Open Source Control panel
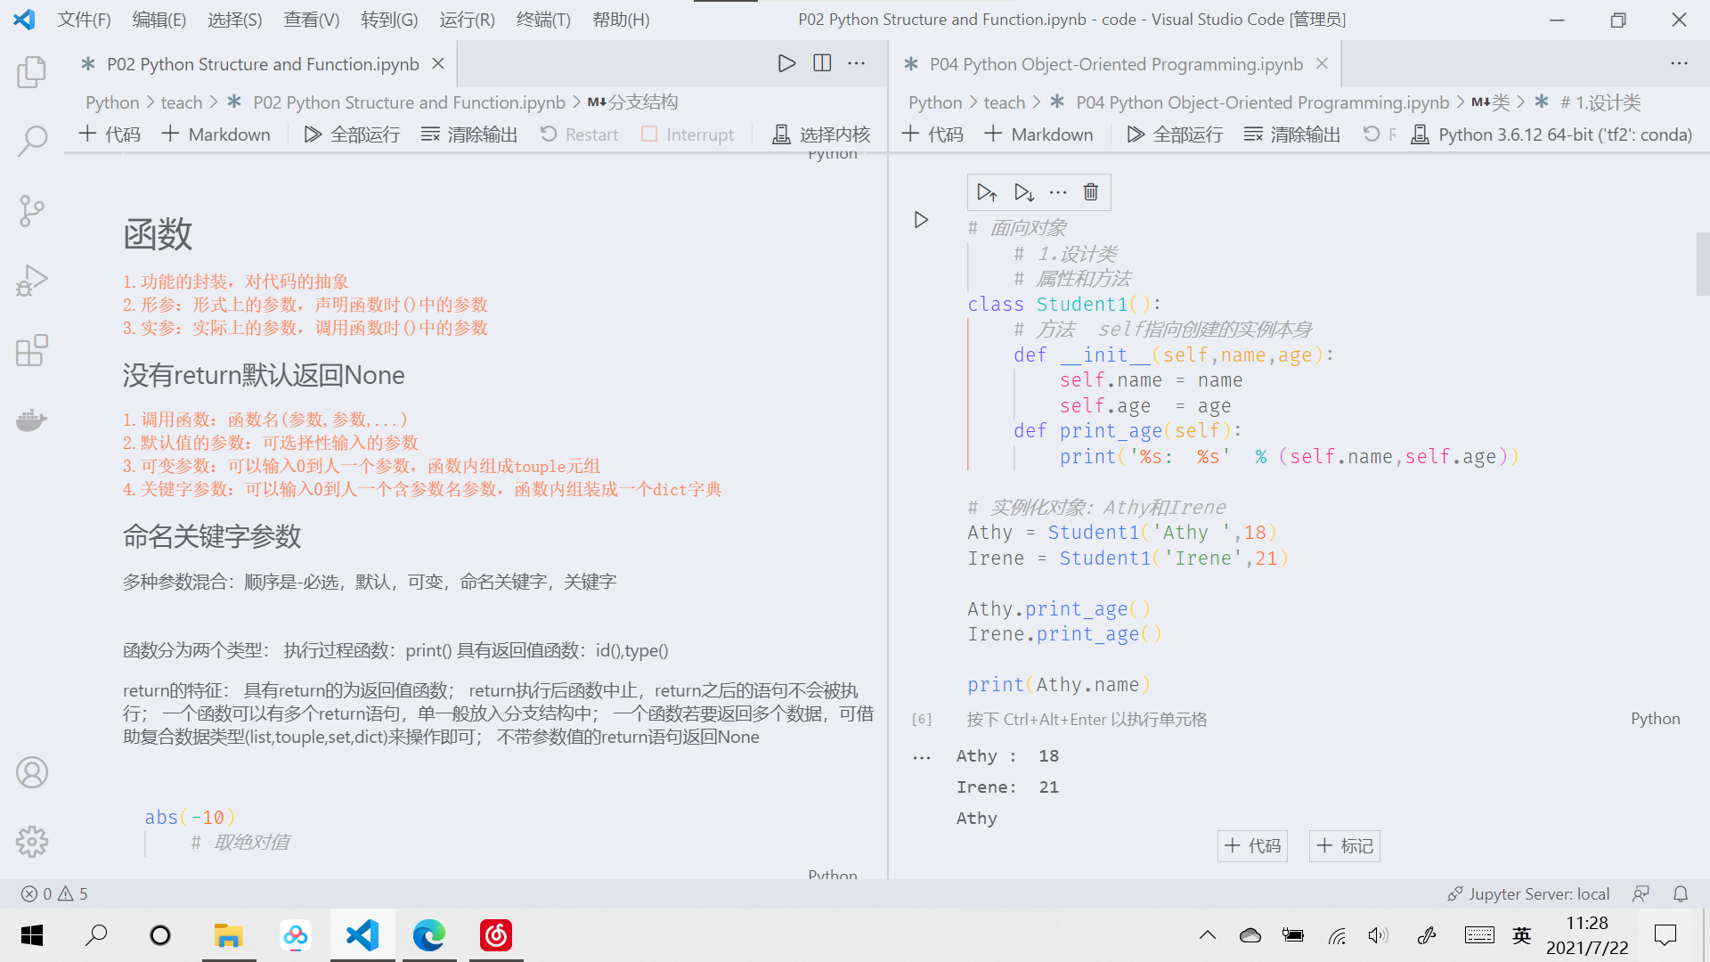Viewport: 1710px width, 962px height. [x=32, y=211]
